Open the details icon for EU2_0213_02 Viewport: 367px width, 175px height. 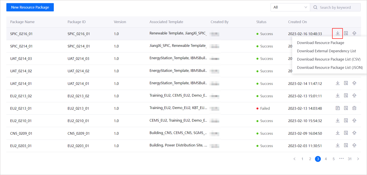(x=346, y=96)
